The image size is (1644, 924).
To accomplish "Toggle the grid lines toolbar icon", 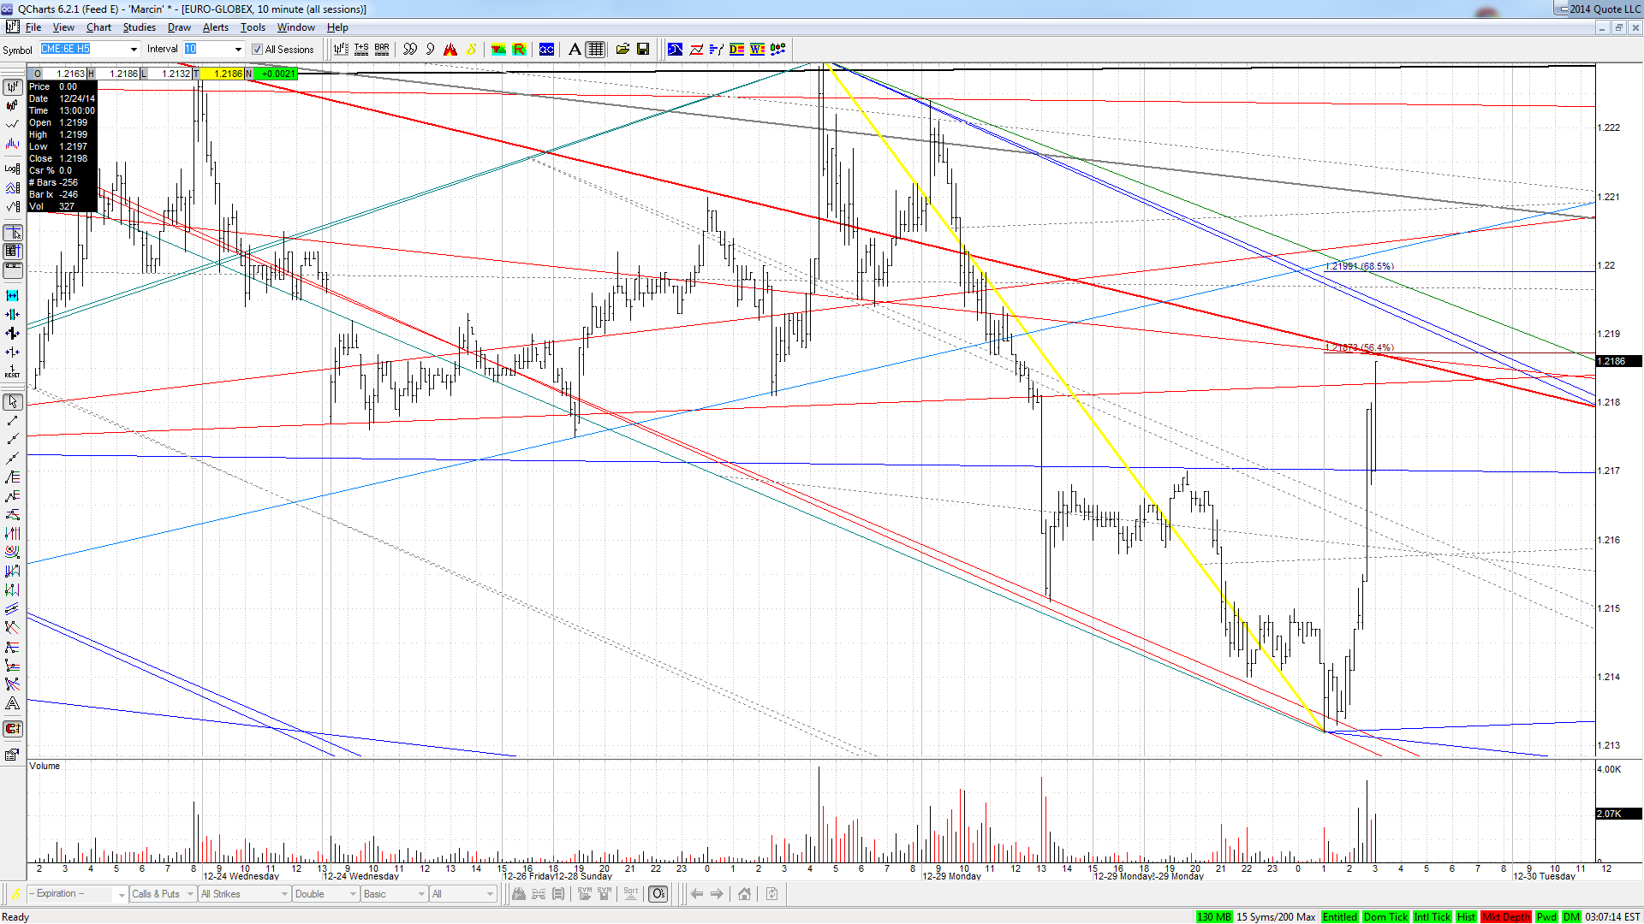I will tap(596, 50).
